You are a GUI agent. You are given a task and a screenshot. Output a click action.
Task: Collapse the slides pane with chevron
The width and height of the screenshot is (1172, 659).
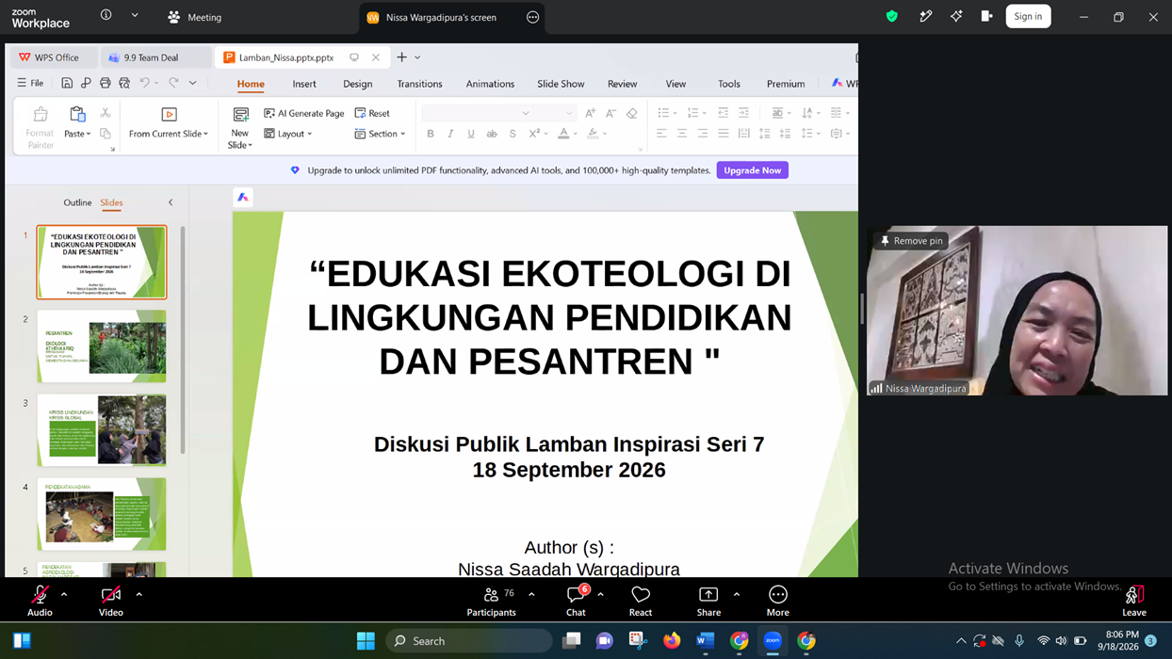(171, 202)
